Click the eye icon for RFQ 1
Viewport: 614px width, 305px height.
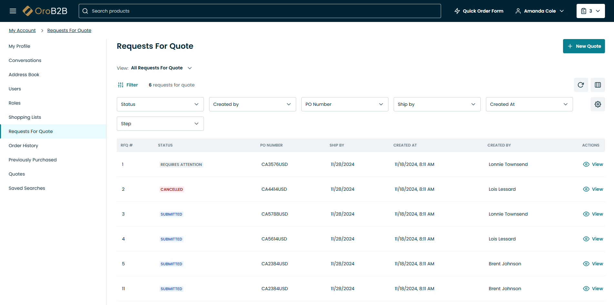click(586, 164)
